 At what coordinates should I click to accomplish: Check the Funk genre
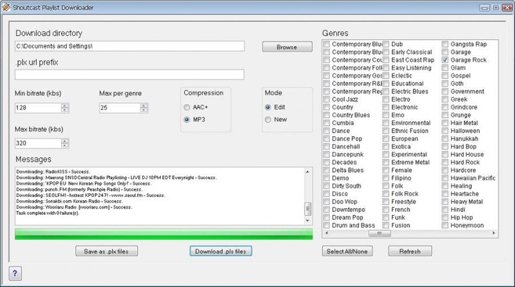[x=386, y=218]
